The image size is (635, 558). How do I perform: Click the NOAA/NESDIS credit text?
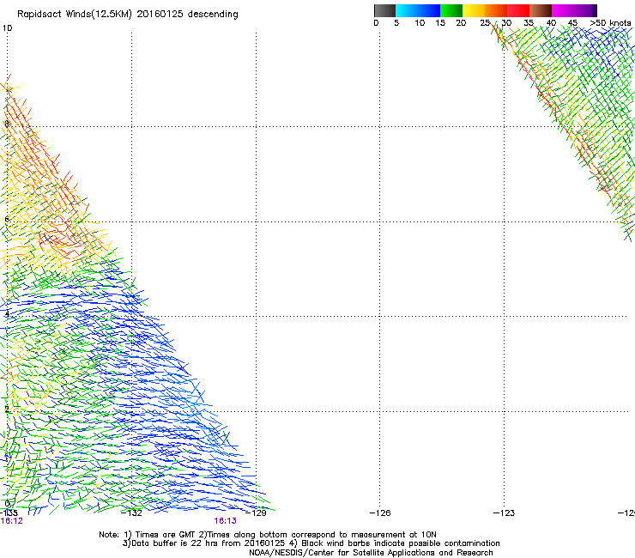pos(371,553)
